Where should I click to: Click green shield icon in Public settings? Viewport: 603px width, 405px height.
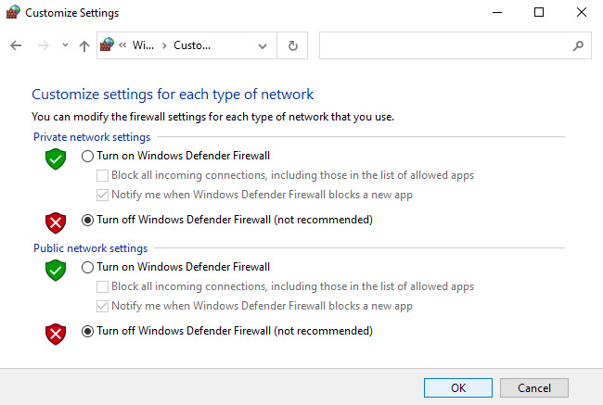tap(56, 270)
